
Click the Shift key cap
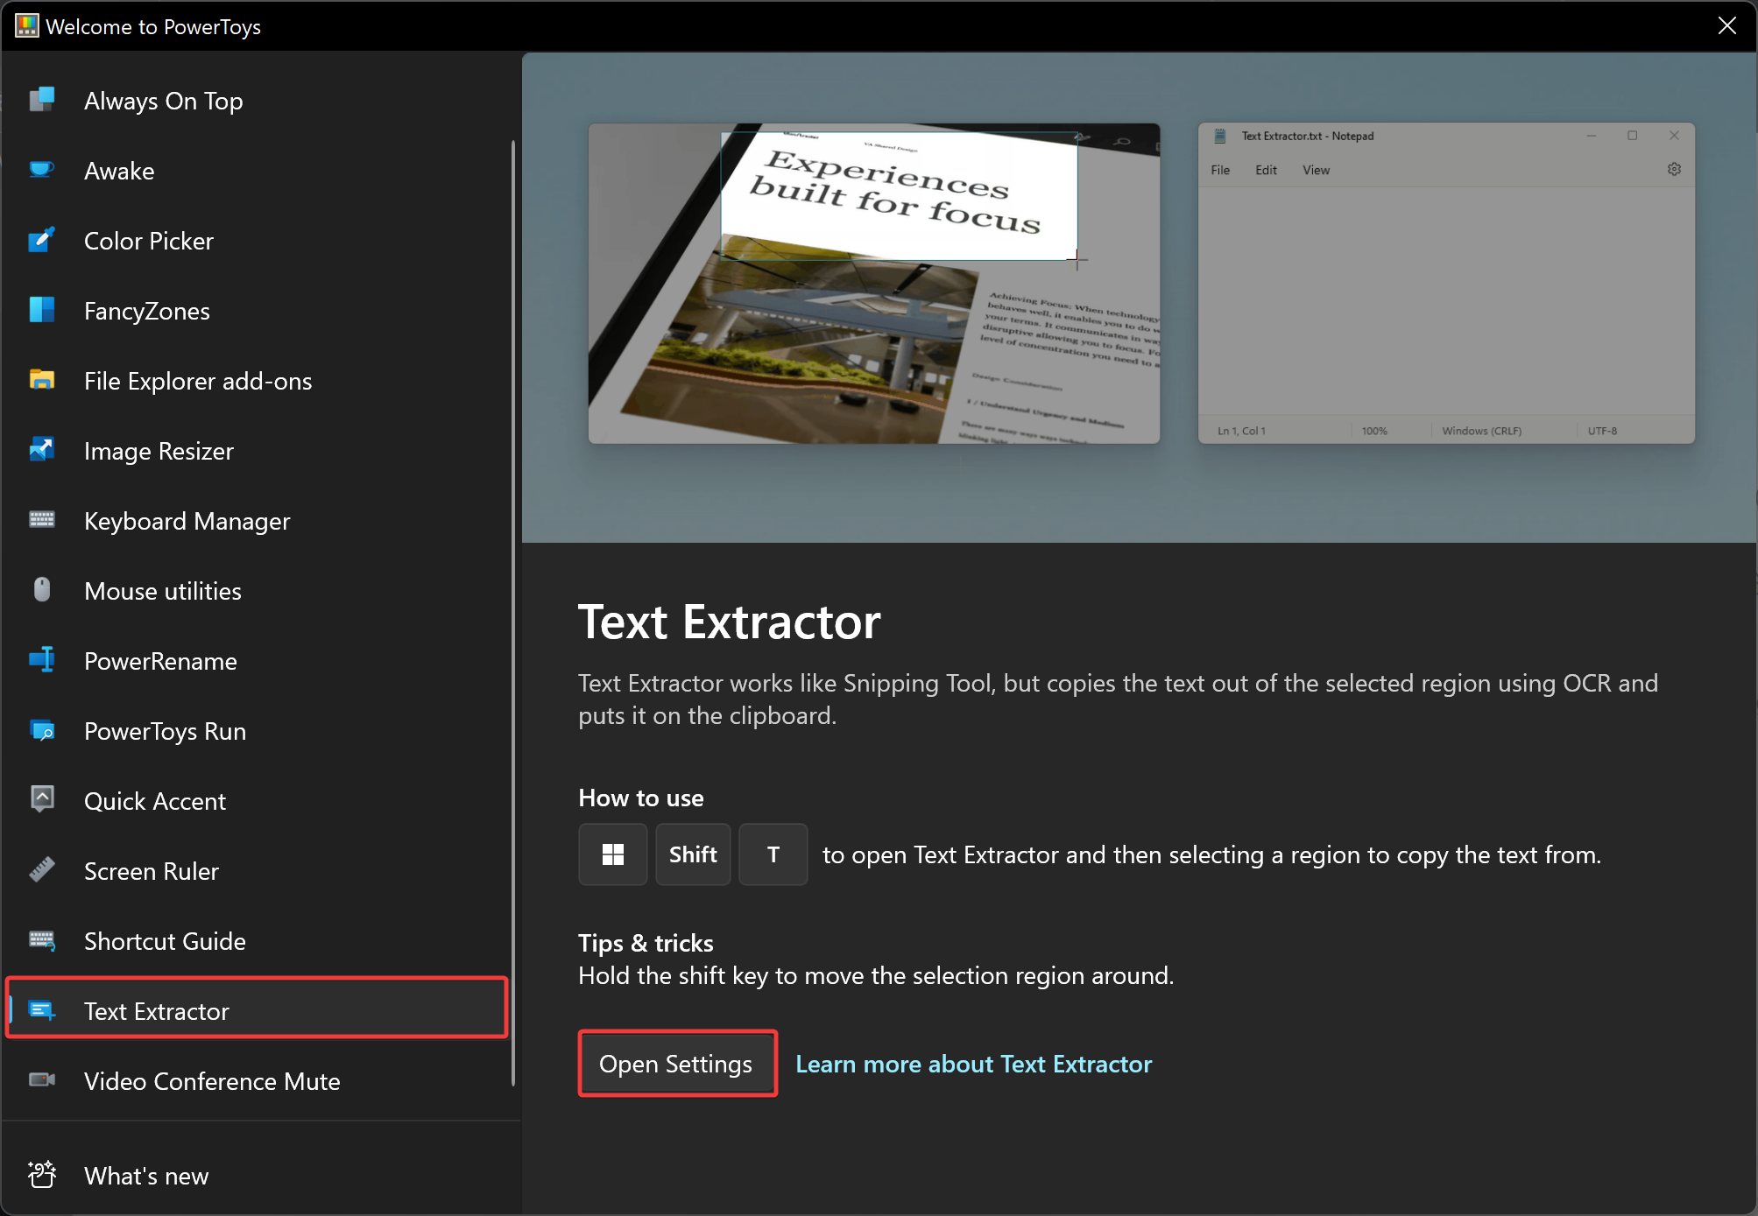click(693, 854)
